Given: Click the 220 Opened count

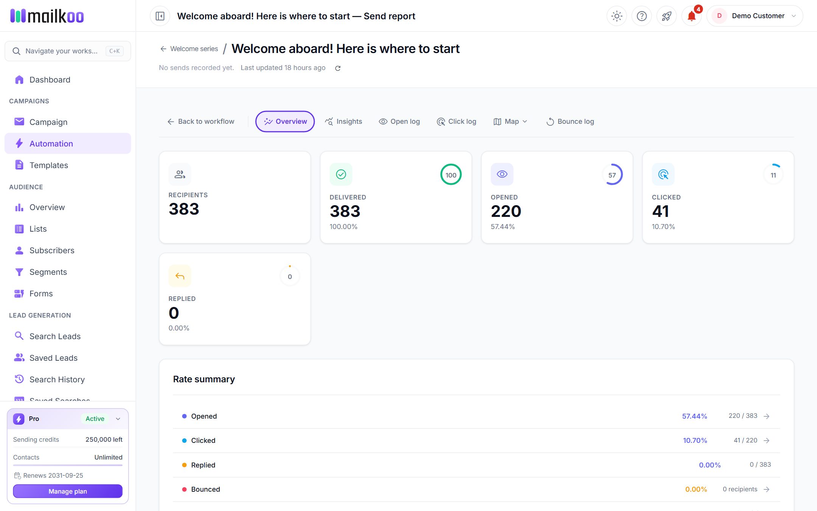Looking at the screenshot, I should tap(506, 211).
